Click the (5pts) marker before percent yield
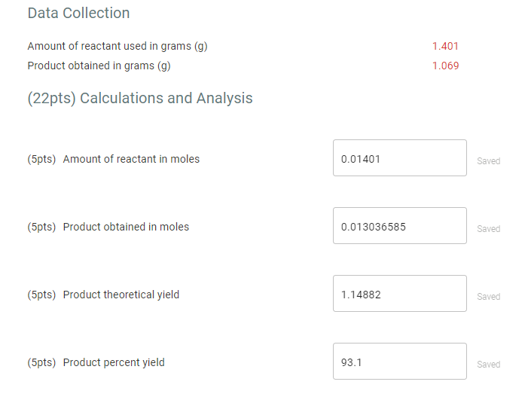528x400 pixels. point(41,362)
